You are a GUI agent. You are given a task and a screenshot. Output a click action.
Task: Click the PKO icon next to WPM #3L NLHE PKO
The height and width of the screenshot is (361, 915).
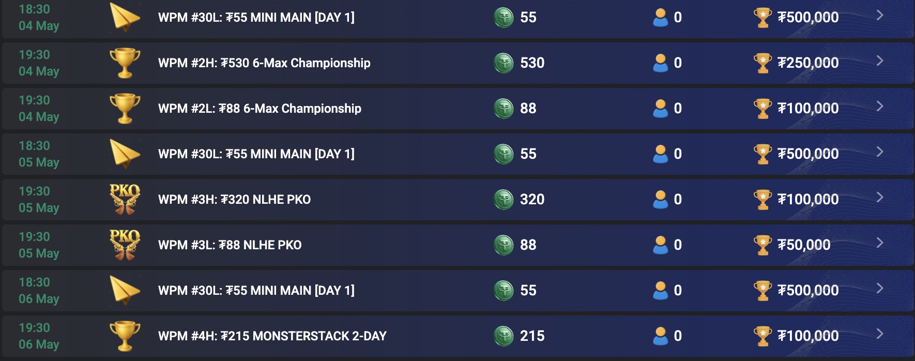pyautogui.click(x=124, y=245)
